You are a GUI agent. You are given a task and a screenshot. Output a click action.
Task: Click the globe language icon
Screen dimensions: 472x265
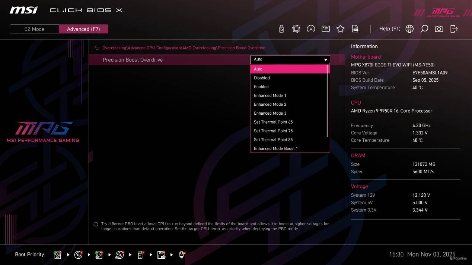pos(409,29)
